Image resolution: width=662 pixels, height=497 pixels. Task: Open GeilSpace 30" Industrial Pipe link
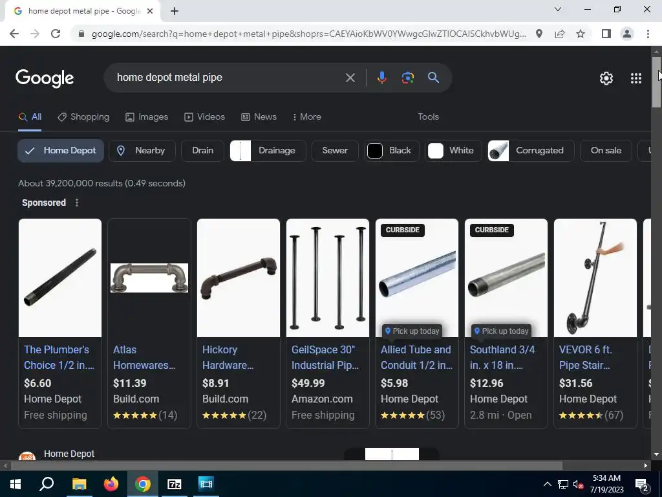325,357
